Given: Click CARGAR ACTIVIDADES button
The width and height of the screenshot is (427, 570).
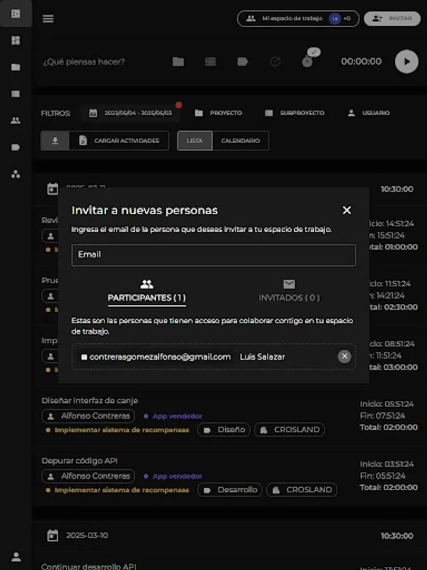Looking at the screenshot, I should pos(119,141).
